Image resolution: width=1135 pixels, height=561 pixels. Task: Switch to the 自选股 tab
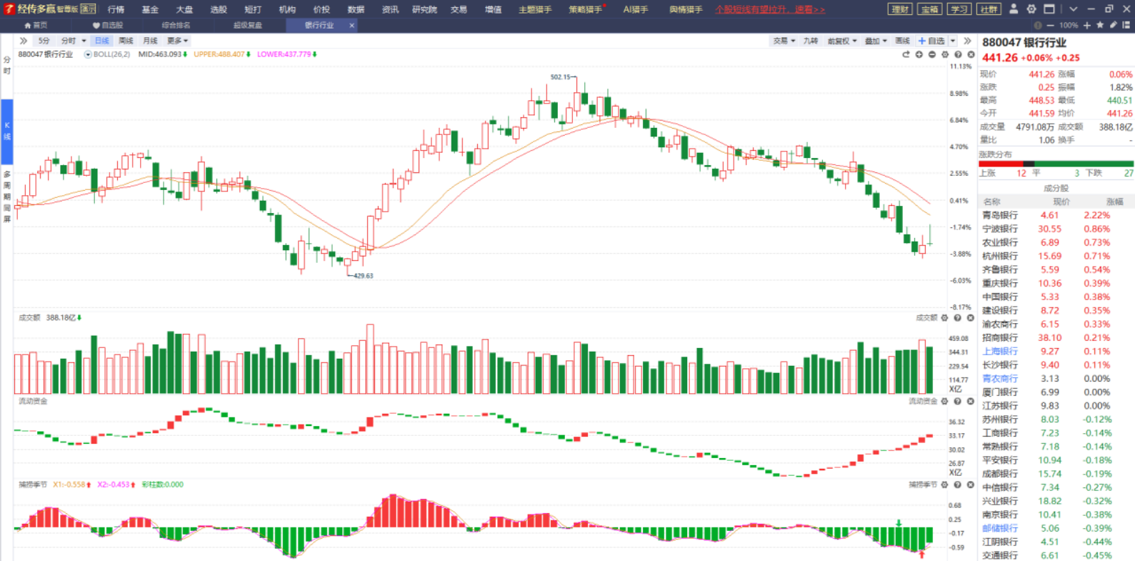[108, 25]
